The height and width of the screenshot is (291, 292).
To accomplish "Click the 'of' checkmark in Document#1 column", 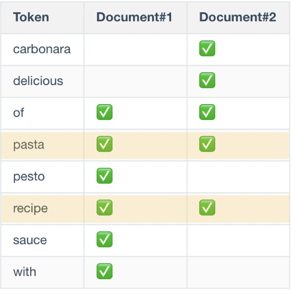I will click(105, 112).
